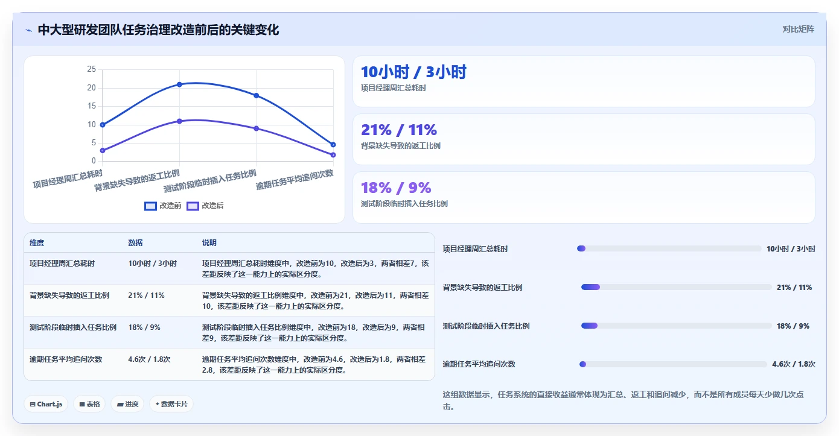Click the 进度 chip
This screenshot has height=436, width=839.
(x=127, y=404)
